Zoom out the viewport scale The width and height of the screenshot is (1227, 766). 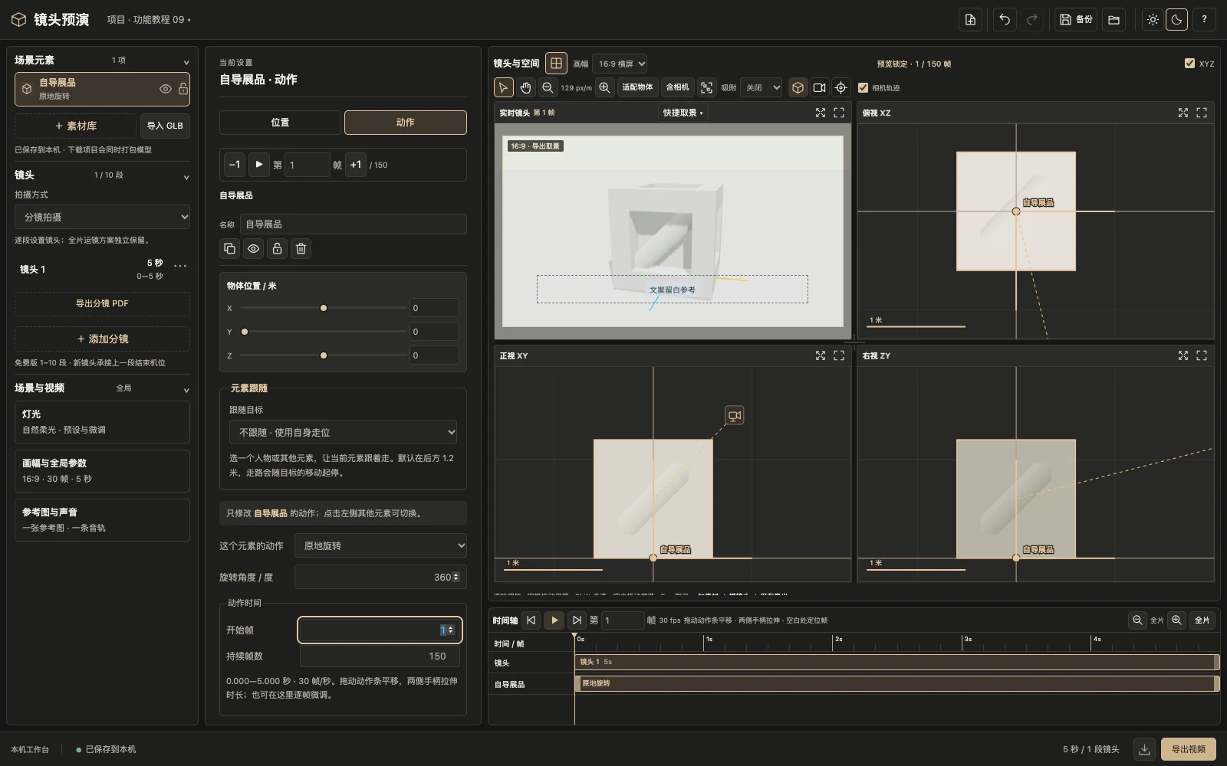pyautogui.click(x=548, y=88)
